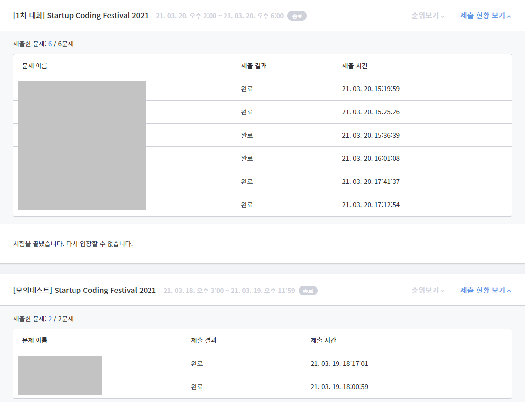
Task: Select the submission timestamped 15:25:26
Action: coord(371,112)
